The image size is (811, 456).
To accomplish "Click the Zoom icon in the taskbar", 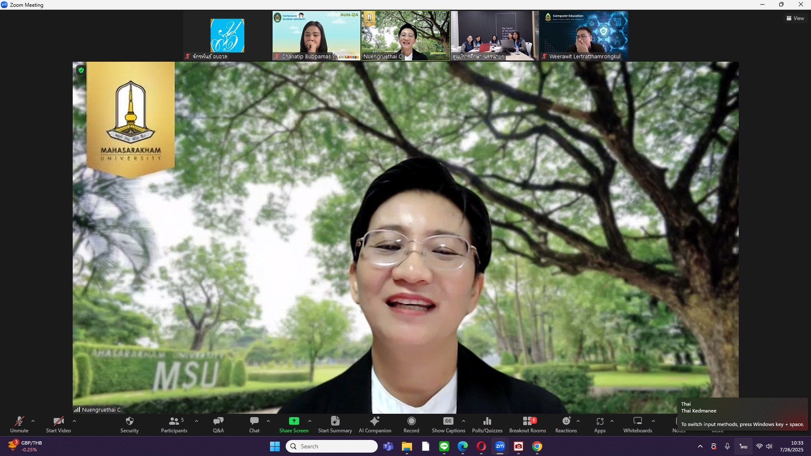I will point(500,446).
